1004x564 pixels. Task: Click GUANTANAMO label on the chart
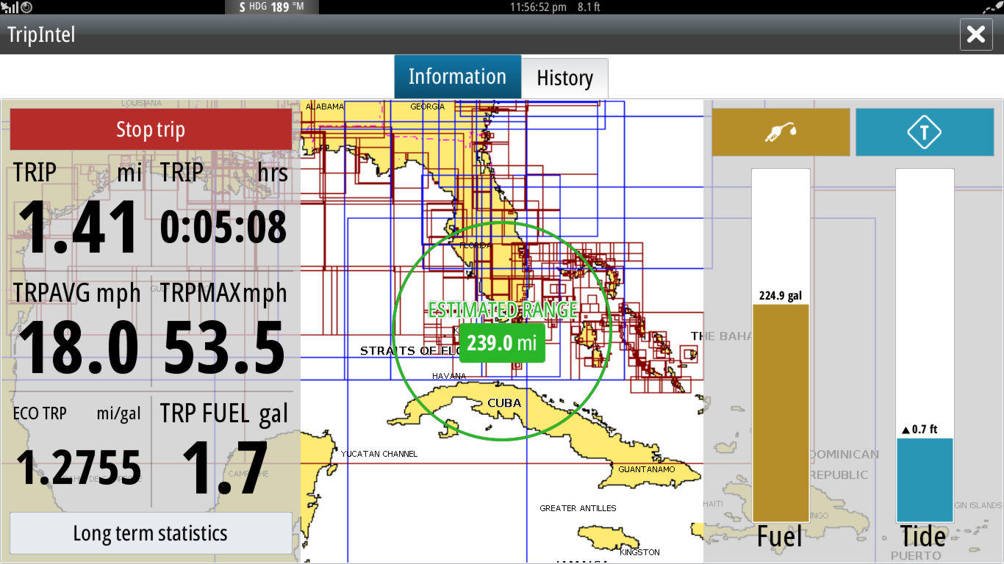click(x=647, y=469)
